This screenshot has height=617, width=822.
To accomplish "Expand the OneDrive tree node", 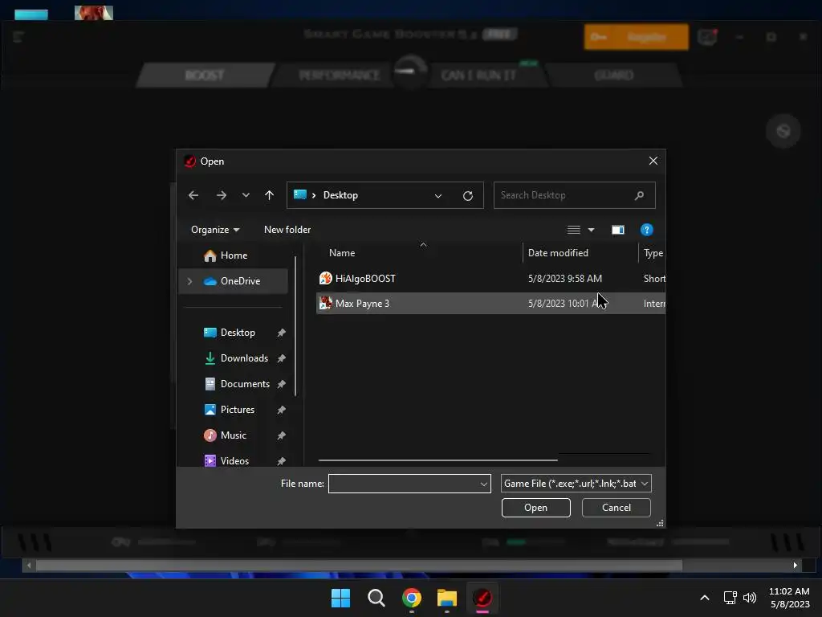I will [x=189, y=281].
